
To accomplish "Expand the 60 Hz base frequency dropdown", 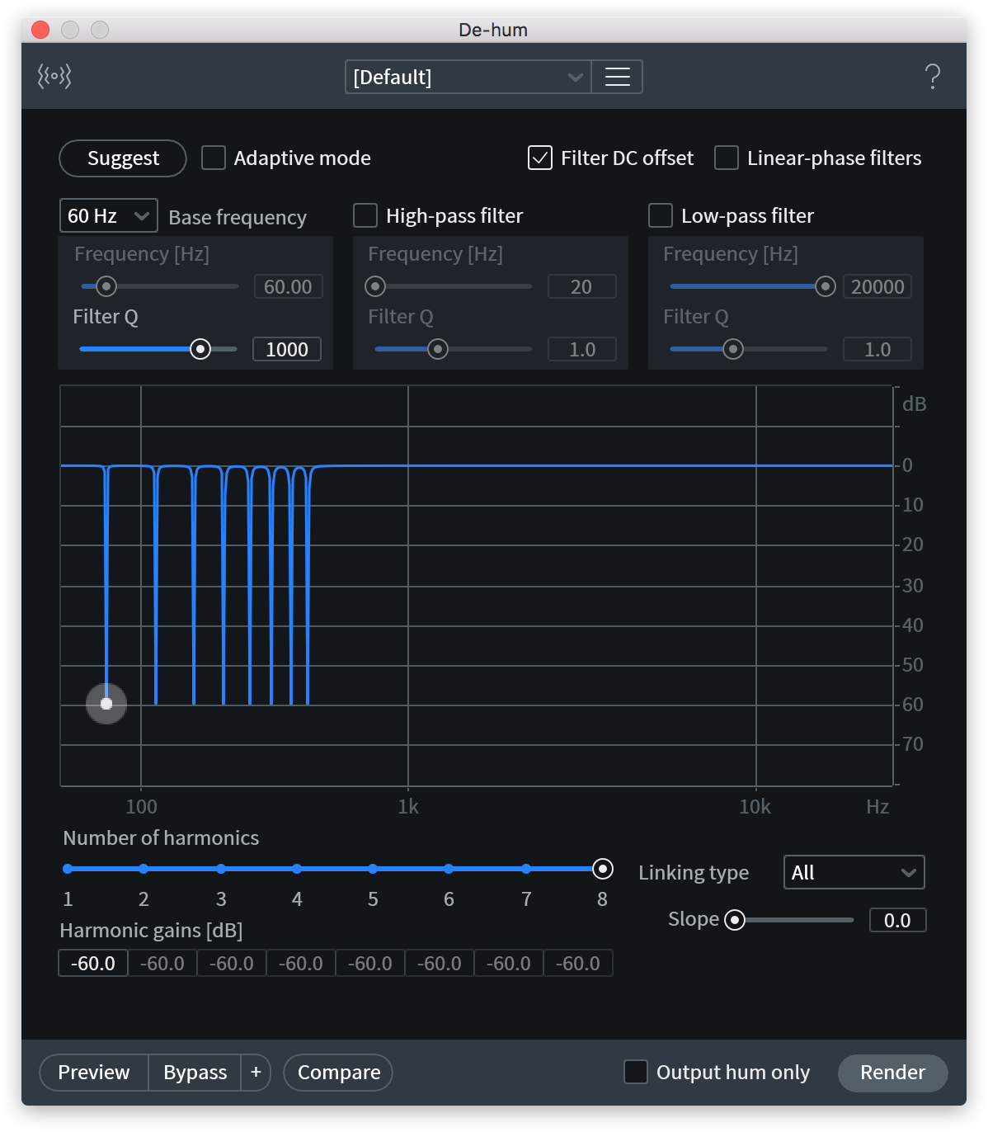I will pos(108,216).
